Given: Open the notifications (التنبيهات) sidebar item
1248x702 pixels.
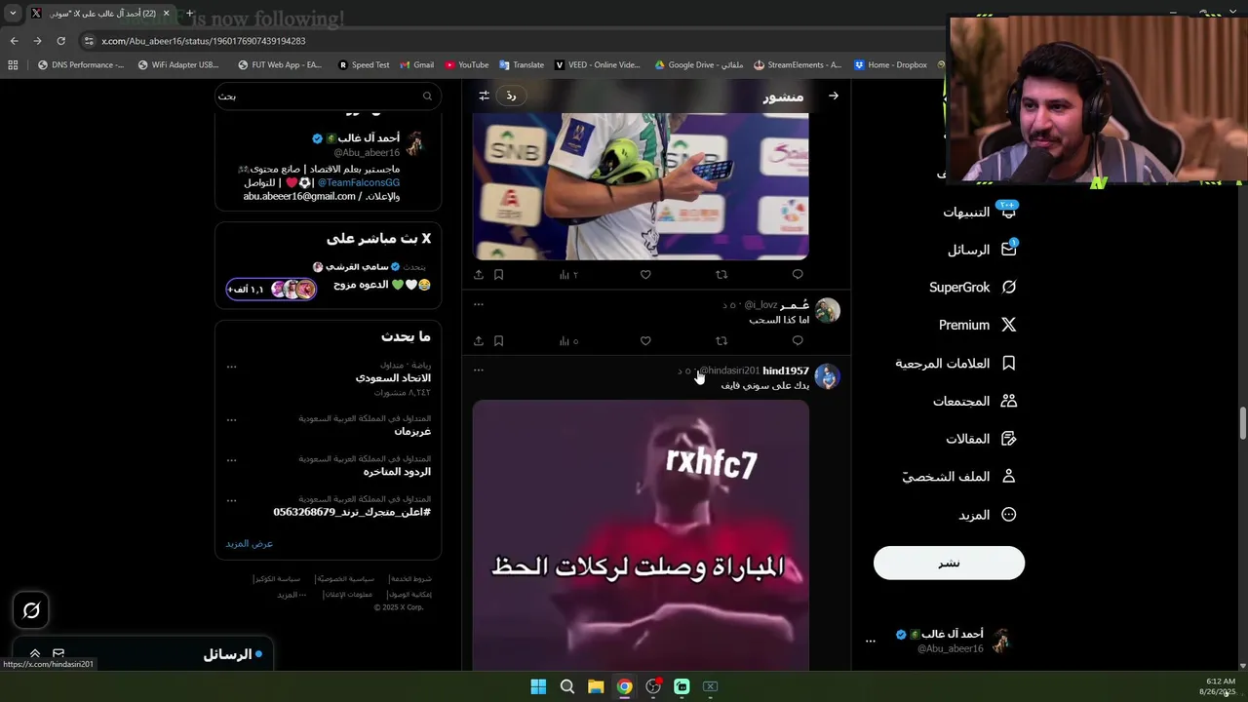Looking at the screenshot, I should (979, 212).
